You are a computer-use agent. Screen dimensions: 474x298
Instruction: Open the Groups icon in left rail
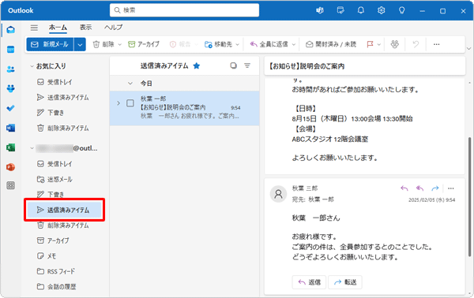[11, 88]
